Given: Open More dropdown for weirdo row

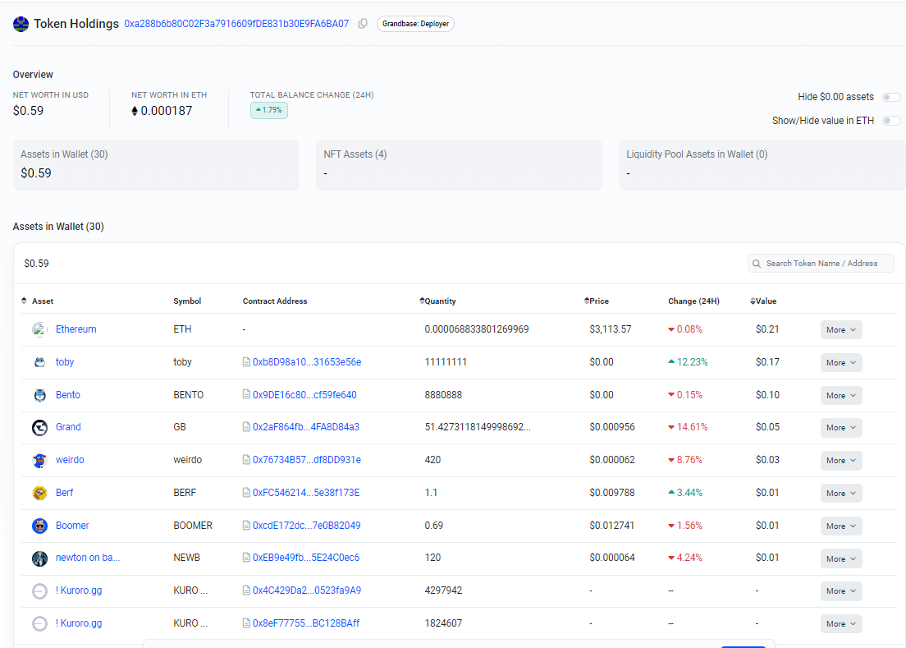Looking at the screenshot, I should tap(841, 461).
